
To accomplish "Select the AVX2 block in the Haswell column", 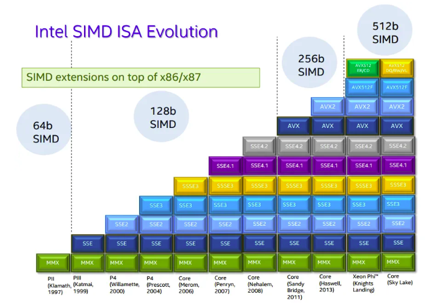I will pyautogui.click(x=328, y=107).
